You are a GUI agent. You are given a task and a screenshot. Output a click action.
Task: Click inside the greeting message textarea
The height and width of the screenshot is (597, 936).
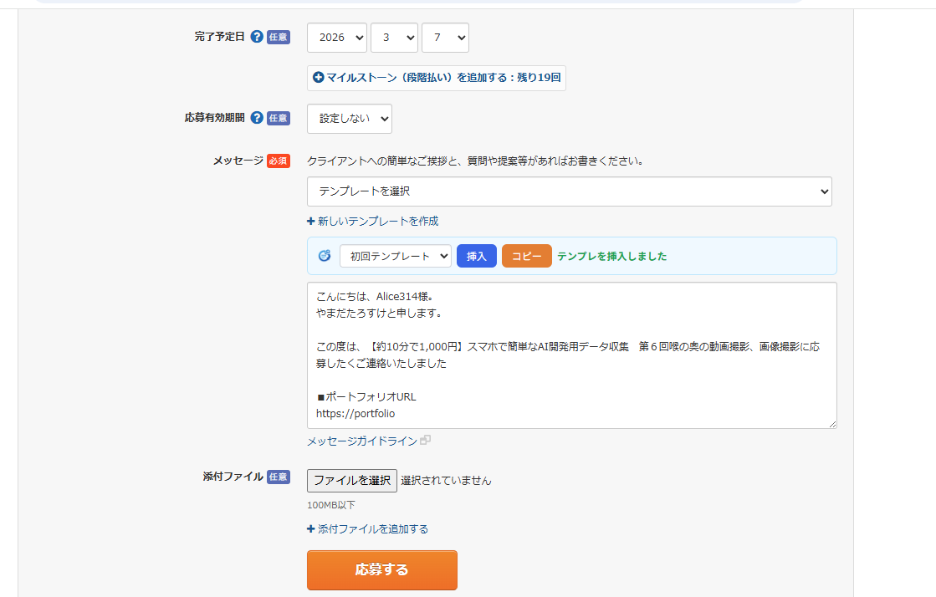pos(571,355)
